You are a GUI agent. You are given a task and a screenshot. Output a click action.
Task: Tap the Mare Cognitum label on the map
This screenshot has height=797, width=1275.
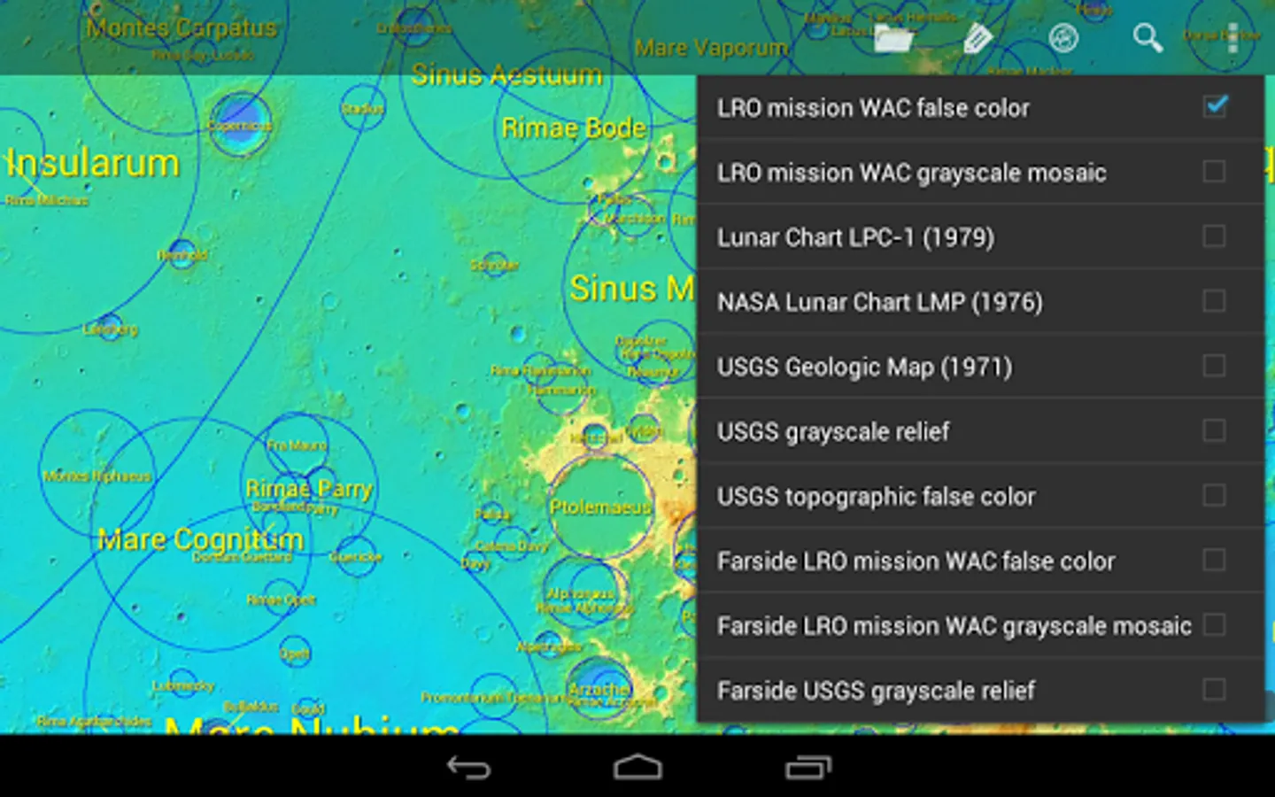pyautogui.click(x=201, y=538)
